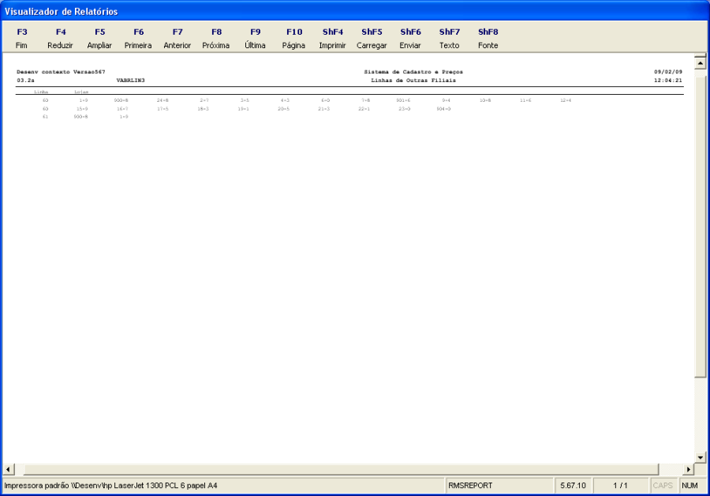Click the CAPS indicator in status bar
710x496 pixels.
coord(663,486)
